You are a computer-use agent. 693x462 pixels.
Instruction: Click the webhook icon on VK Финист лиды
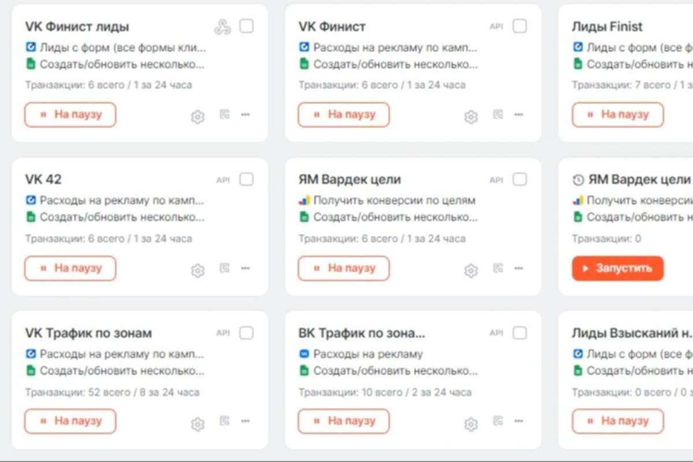(222, 27)
